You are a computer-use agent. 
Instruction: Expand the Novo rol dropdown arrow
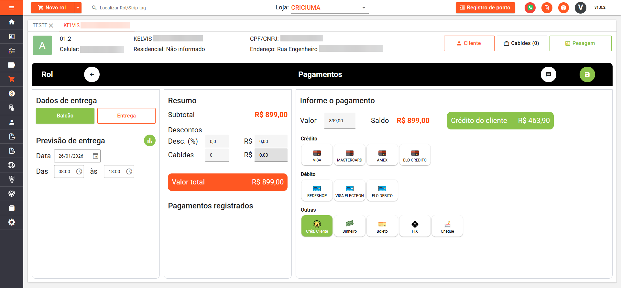(78, 8)
